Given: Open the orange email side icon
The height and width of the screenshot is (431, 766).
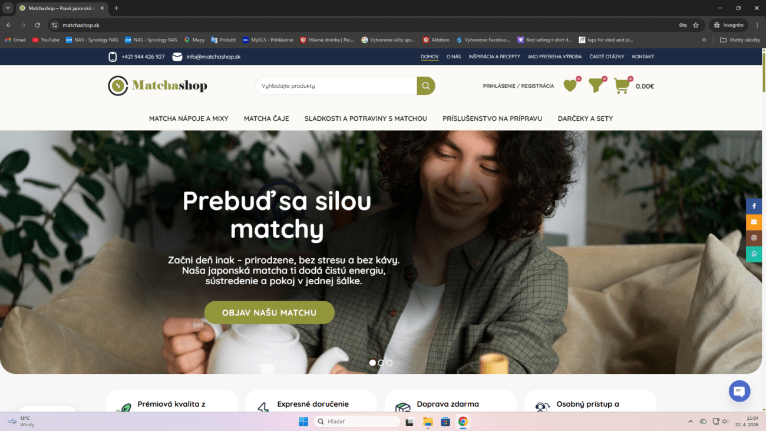Looking at the screenshot, I should (x=754, y=222).
